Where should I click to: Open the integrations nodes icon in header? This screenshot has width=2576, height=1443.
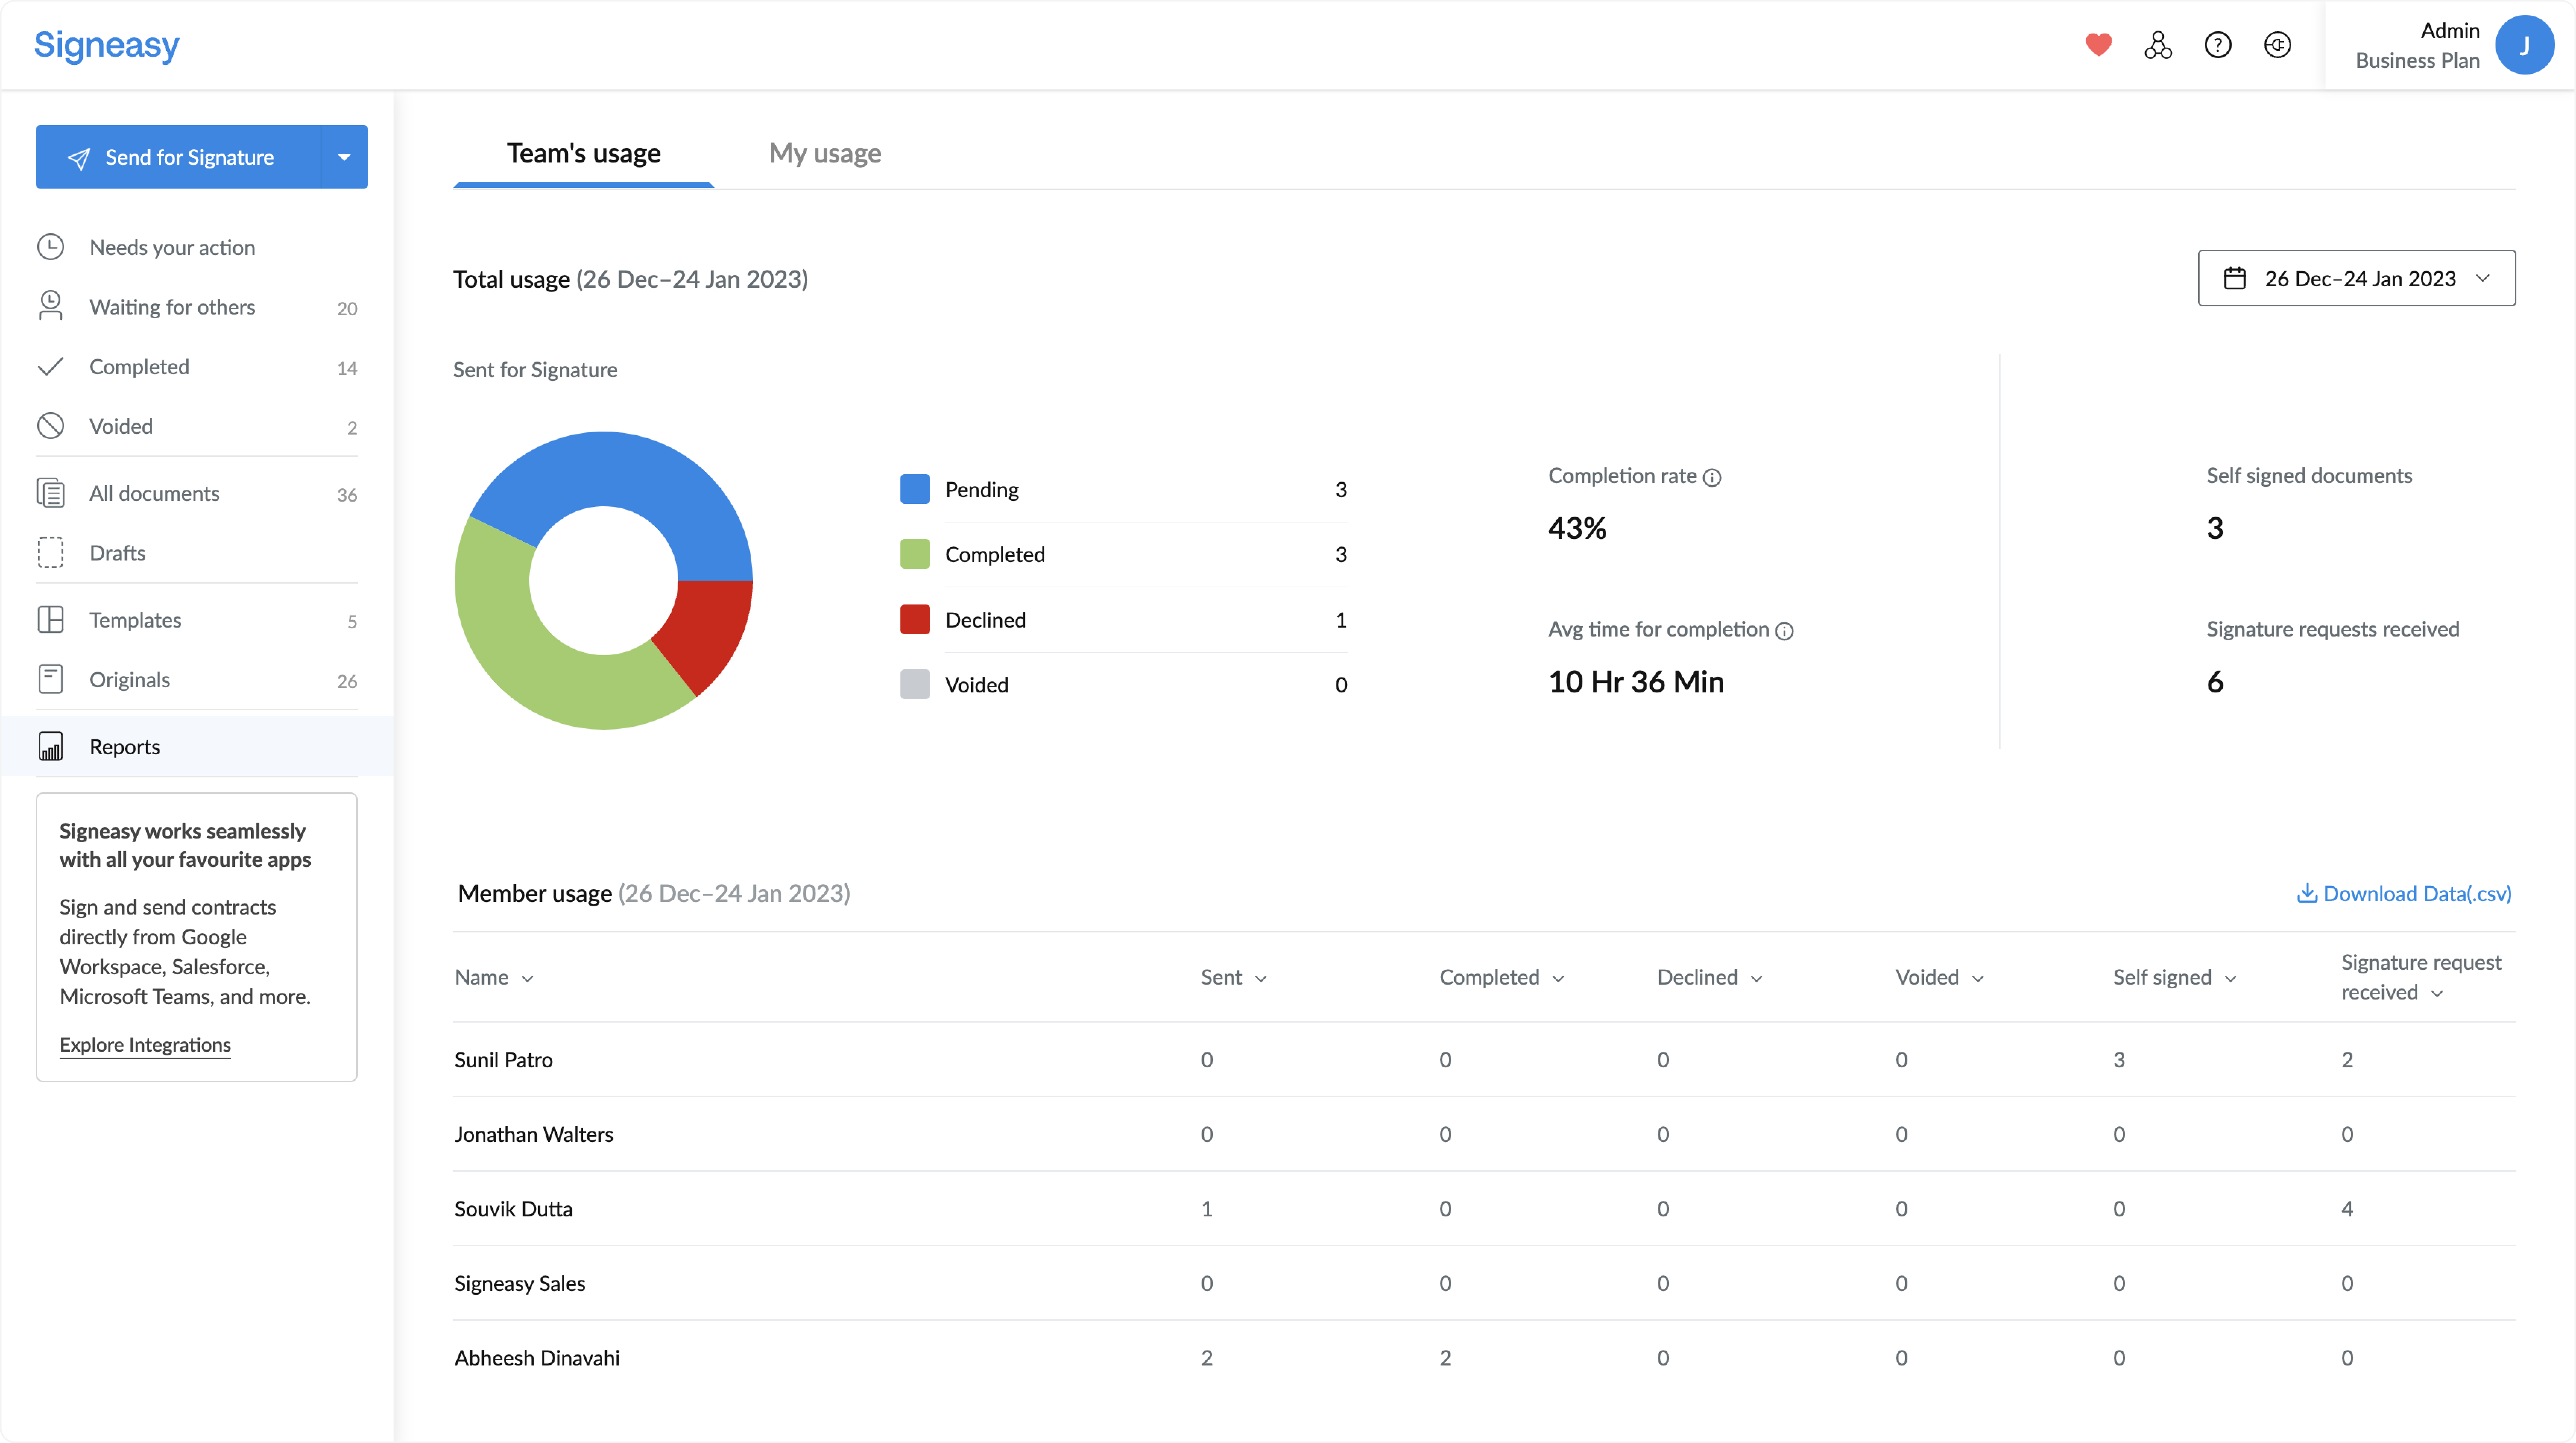tap(2158, 45)
